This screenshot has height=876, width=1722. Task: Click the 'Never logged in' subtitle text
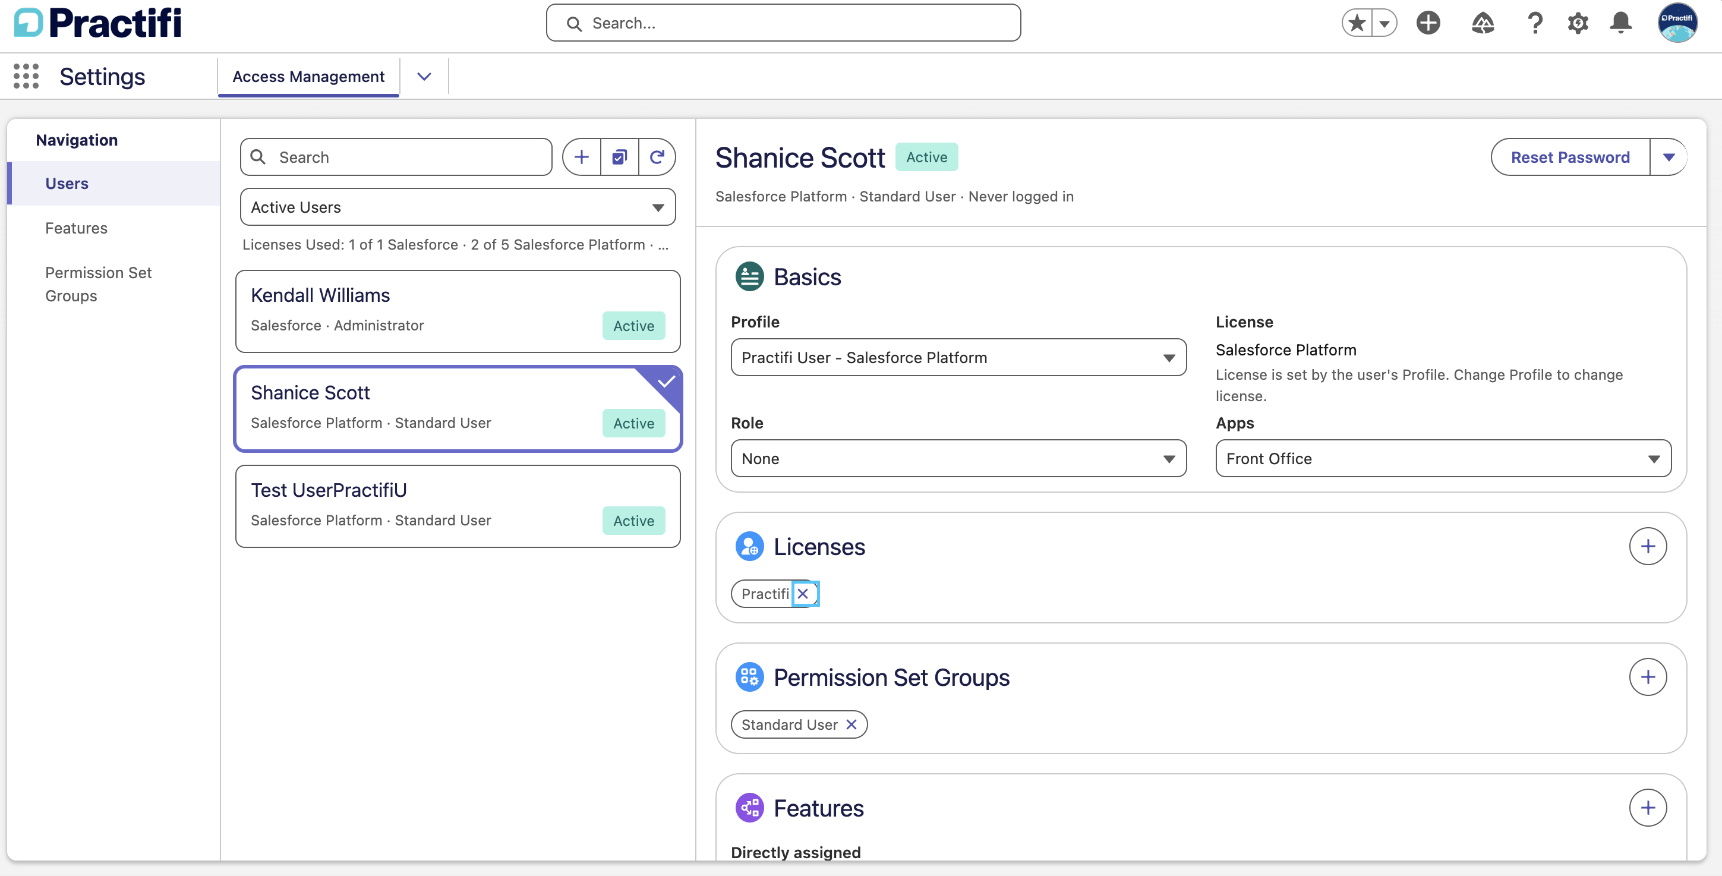pyautogui.click(x=1021, y=197)
